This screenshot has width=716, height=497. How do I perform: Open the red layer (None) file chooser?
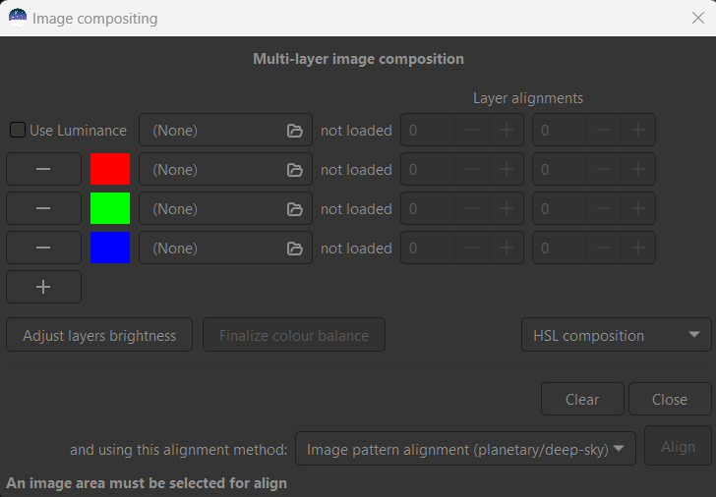pos(225,169)
